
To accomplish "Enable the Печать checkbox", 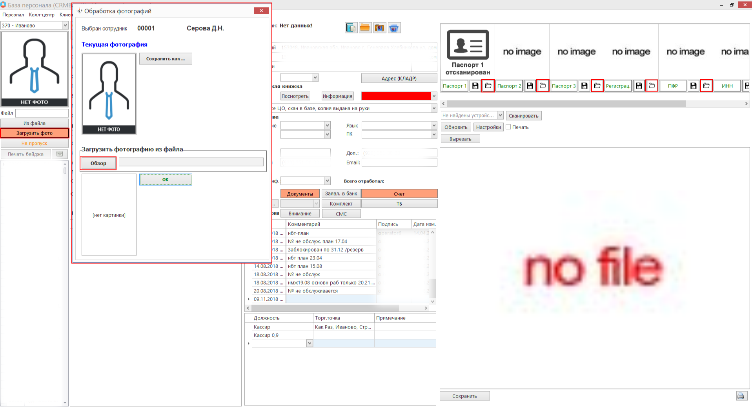I will [x=508, y=127].
